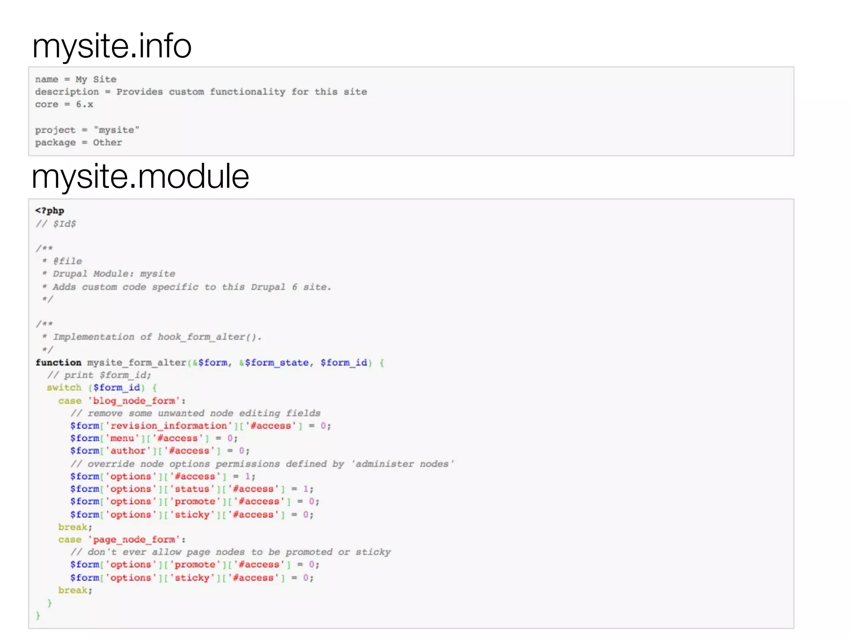
Task: Click the 'Implementation of hook_form_alter()' comment
Action: pos(152,337)
